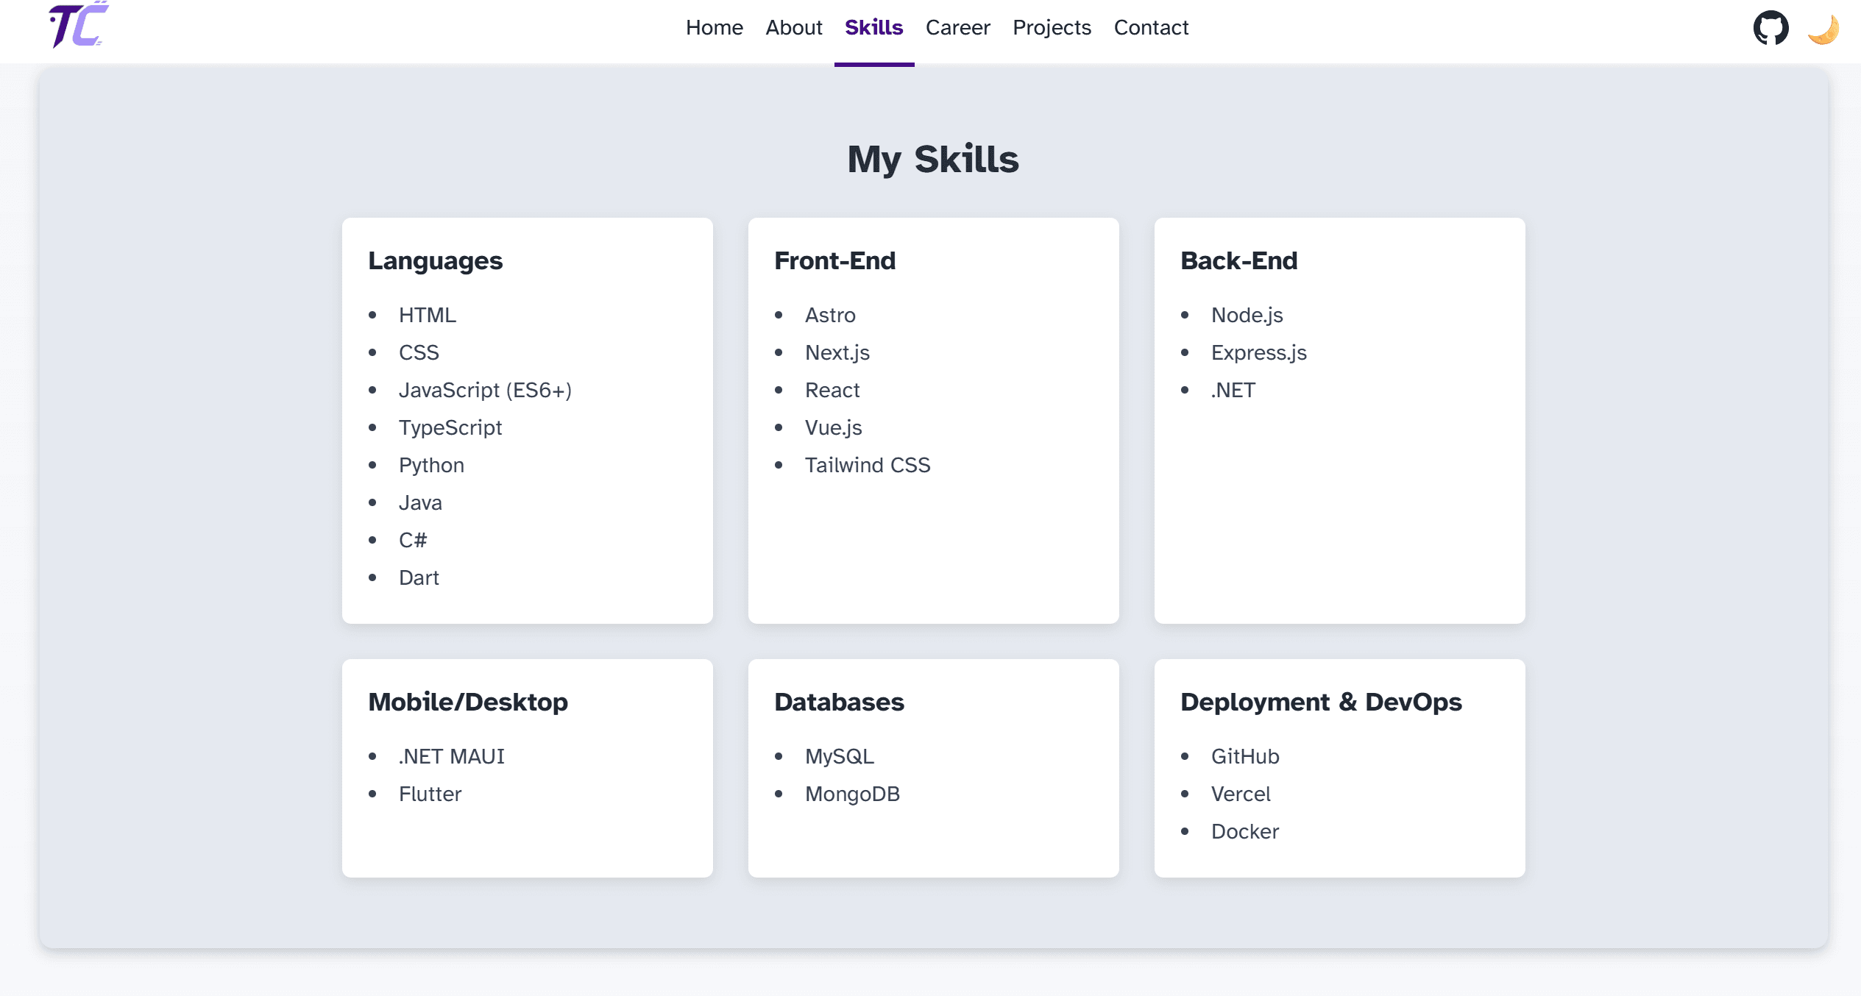Click the Languages card title
Viewport: 1861px width, 996px height.
[435, 261]
